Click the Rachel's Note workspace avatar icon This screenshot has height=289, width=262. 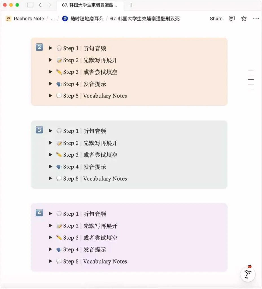(x=8, y=18)
